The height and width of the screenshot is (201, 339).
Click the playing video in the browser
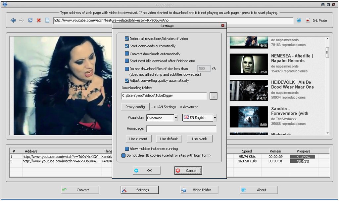tap(63, 86)
